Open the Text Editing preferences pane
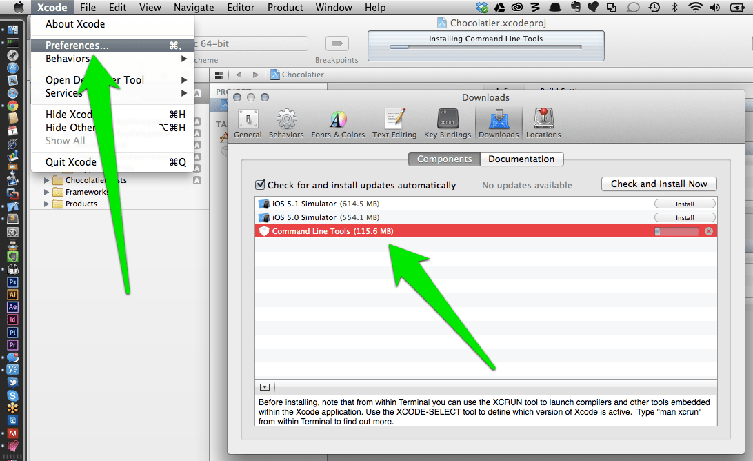Screen dimensions: 753x461 (394, 124)
